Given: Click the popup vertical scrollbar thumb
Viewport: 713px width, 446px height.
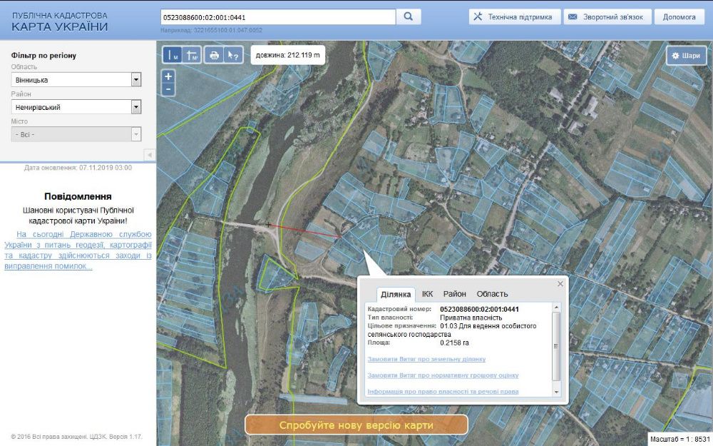Looking at the screenshot, I should (x=555, y=346).
